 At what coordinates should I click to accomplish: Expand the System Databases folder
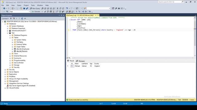coord(7,26)
